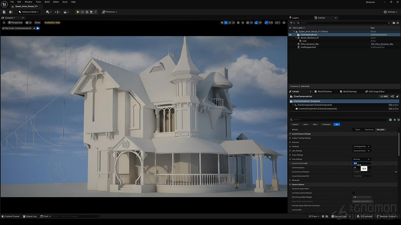
Task: Click the Save current level icon
Action: click(x=4, y=12)
